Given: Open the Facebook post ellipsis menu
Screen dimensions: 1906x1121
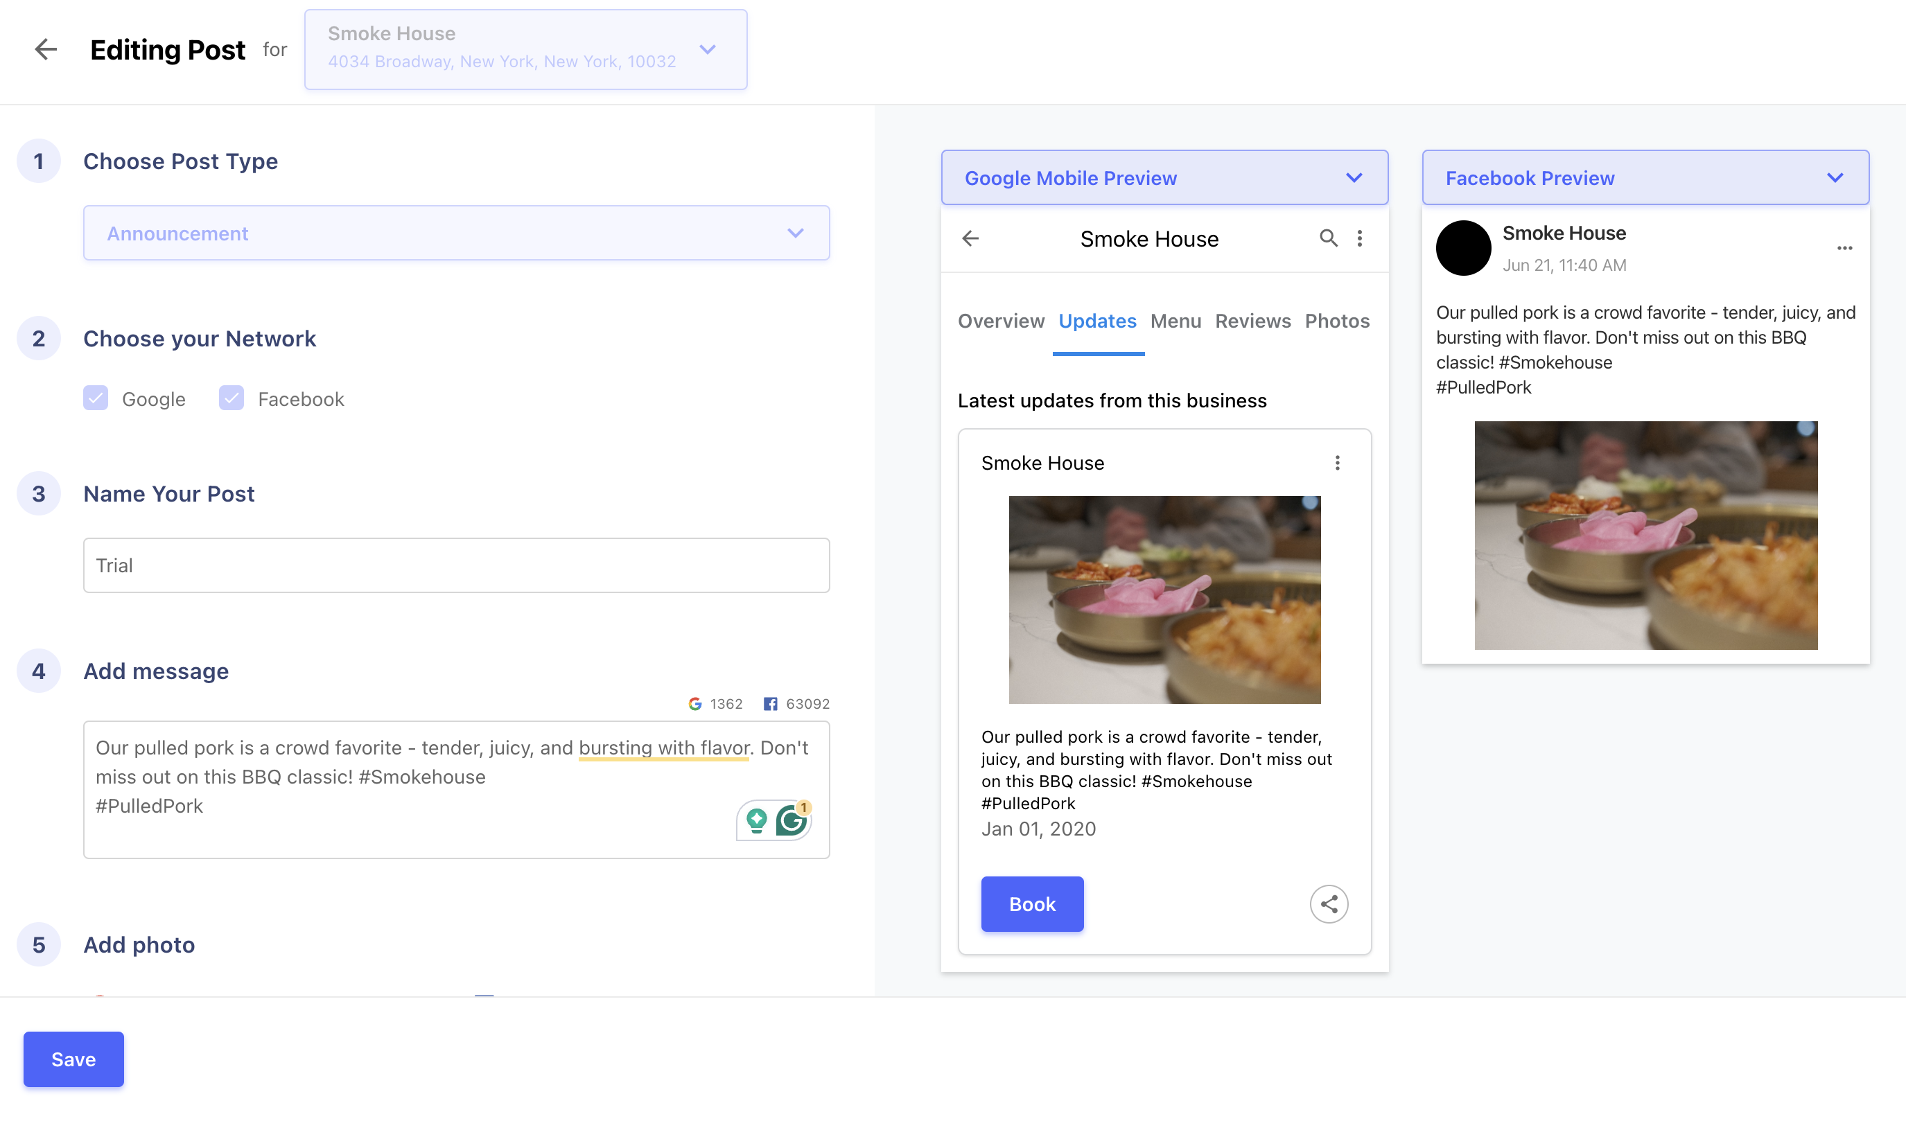Looking at the screenshot, I should coord(1845,248).
